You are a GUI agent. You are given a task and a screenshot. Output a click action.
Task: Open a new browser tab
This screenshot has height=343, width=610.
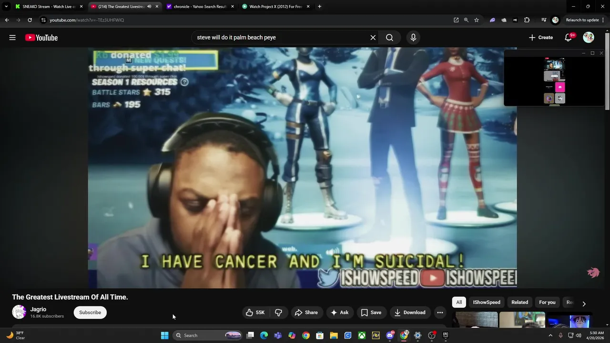pos(319,7)
